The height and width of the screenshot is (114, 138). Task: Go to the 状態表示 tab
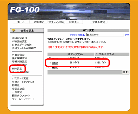pos(74,22)
